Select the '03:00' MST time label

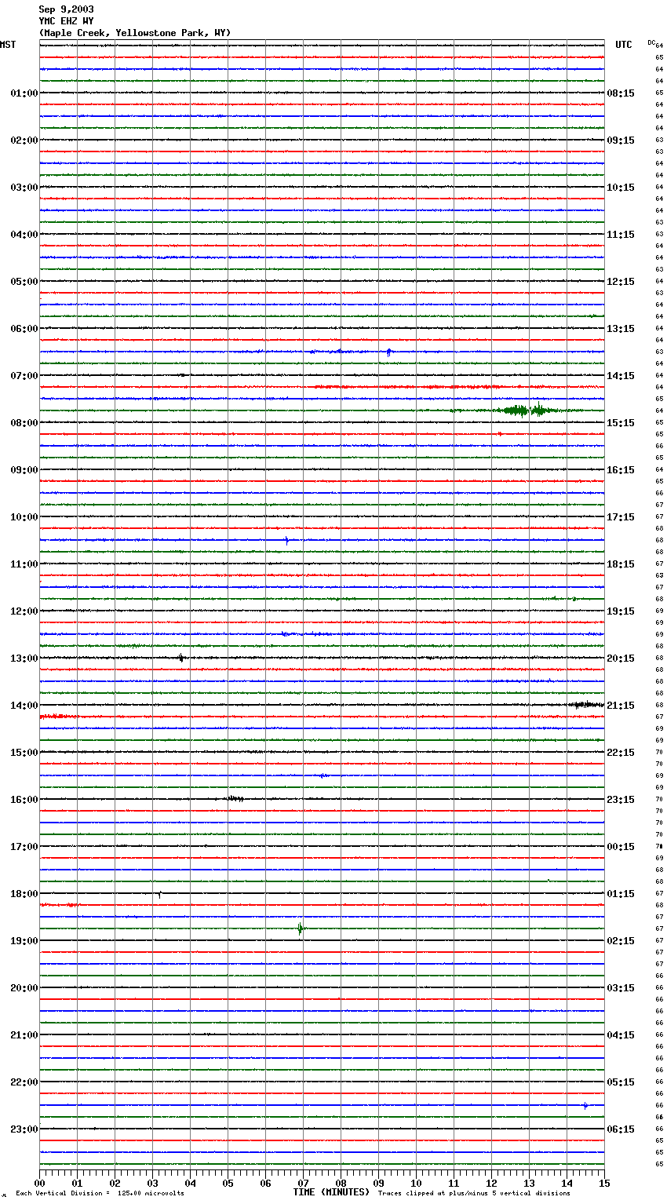24,188
